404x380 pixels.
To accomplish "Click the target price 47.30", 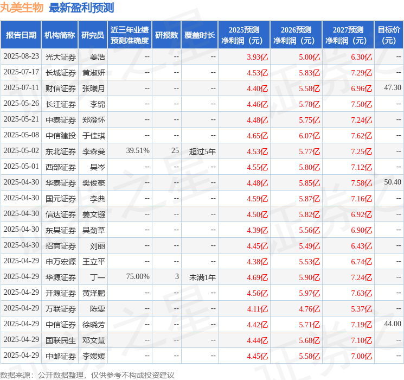I will tap(393, 88).
